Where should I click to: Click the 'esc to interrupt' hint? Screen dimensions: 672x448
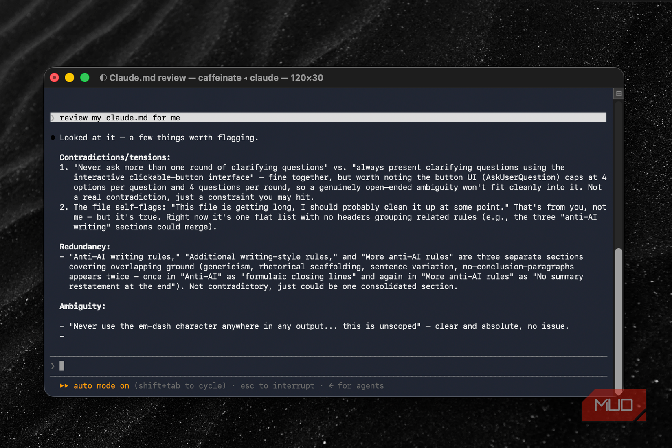click(277, 386)
